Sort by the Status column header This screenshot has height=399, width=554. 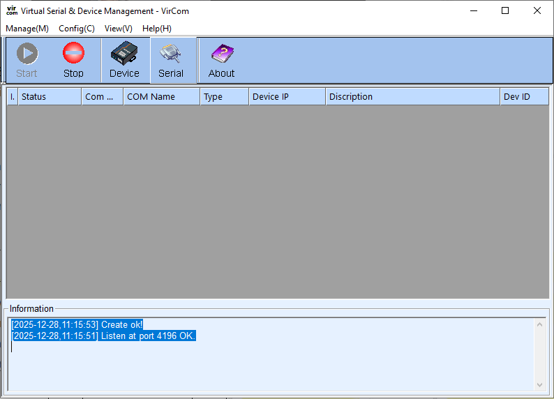pyautogui.click(x=49, y=97)
